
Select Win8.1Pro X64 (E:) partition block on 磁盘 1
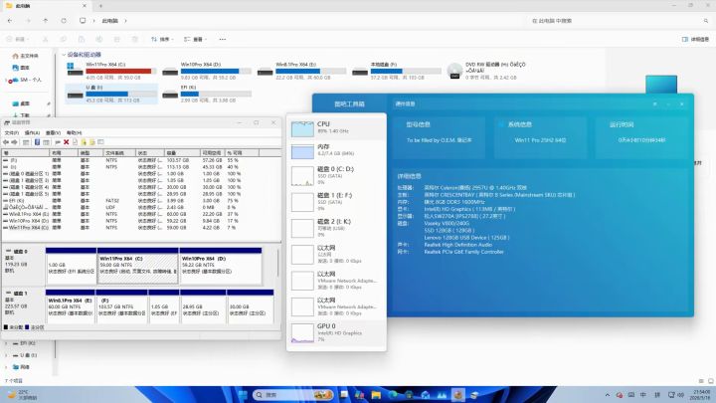point(71,306)
